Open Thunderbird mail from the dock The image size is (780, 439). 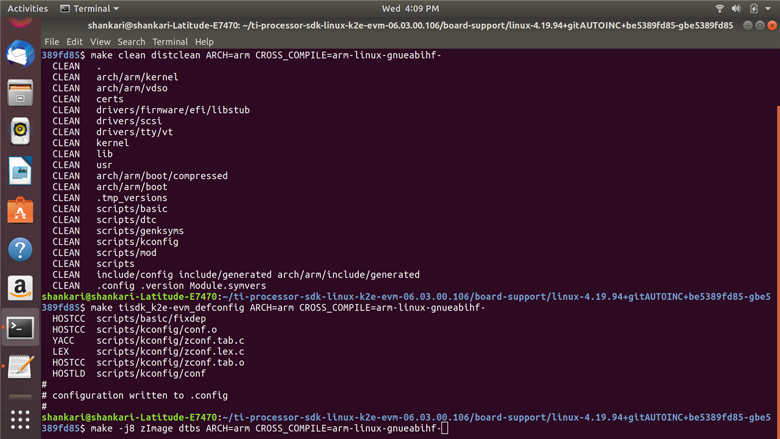tap(20, 55)
